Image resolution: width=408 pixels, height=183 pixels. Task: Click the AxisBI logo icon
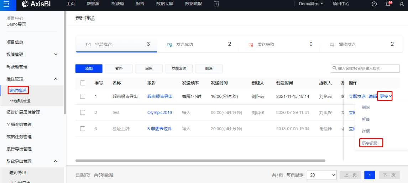pos(25,4)
